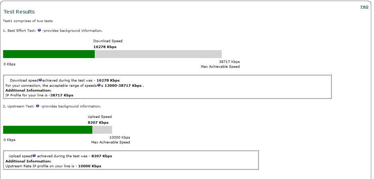Click help icon beside Best Effort Test
Screen dimensions: 374x179
click(39, 30)
